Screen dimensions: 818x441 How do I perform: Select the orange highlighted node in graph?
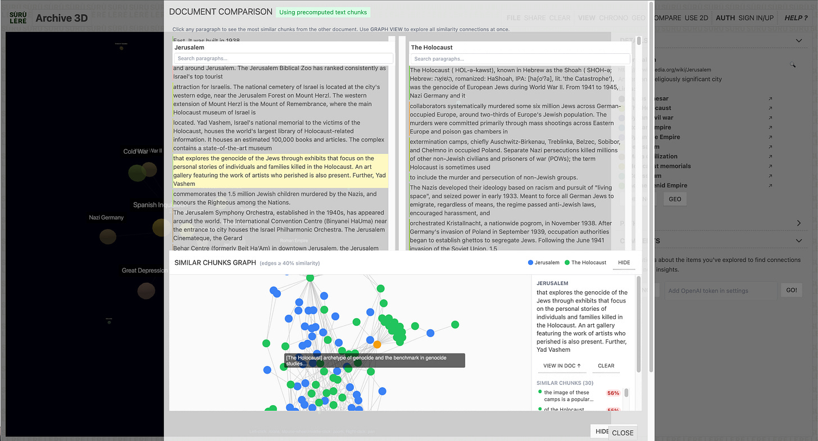[377, 344]
